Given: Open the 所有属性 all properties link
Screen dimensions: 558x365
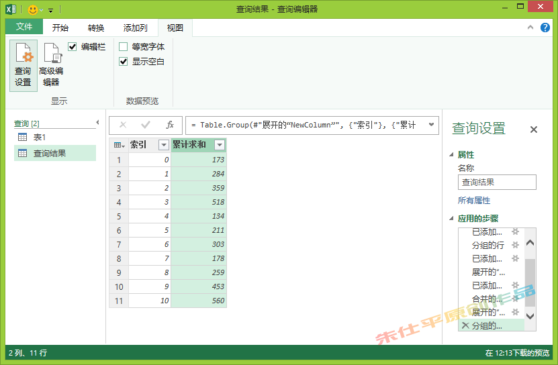Looking at the screenshot, I should click(x=473, y=201).
